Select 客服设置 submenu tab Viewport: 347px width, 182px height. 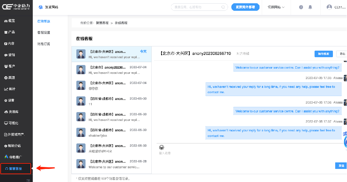pyautogui.click(x=44, y=32)
